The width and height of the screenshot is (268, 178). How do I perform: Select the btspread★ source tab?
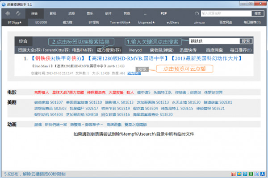[147, 22]
